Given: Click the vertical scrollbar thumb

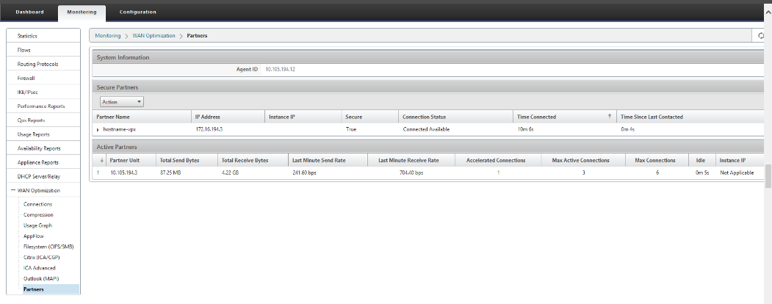Looking at the screenshot, I should click(768, 176).
